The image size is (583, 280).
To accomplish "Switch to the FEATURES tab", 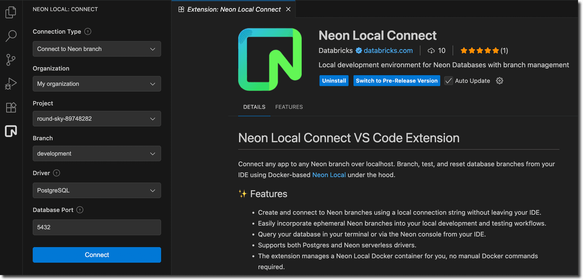I will (289, 107).
